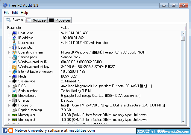Select the Internet Explorer version row

(x=93, y=72)
